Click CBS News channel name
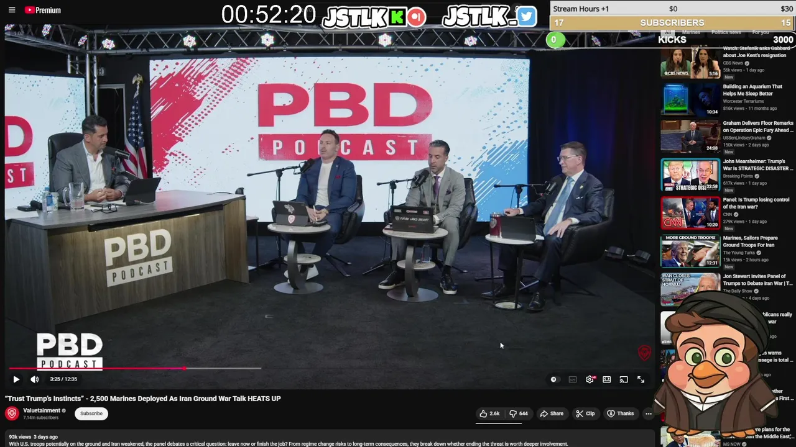796x447 pixels. (733, 63)
